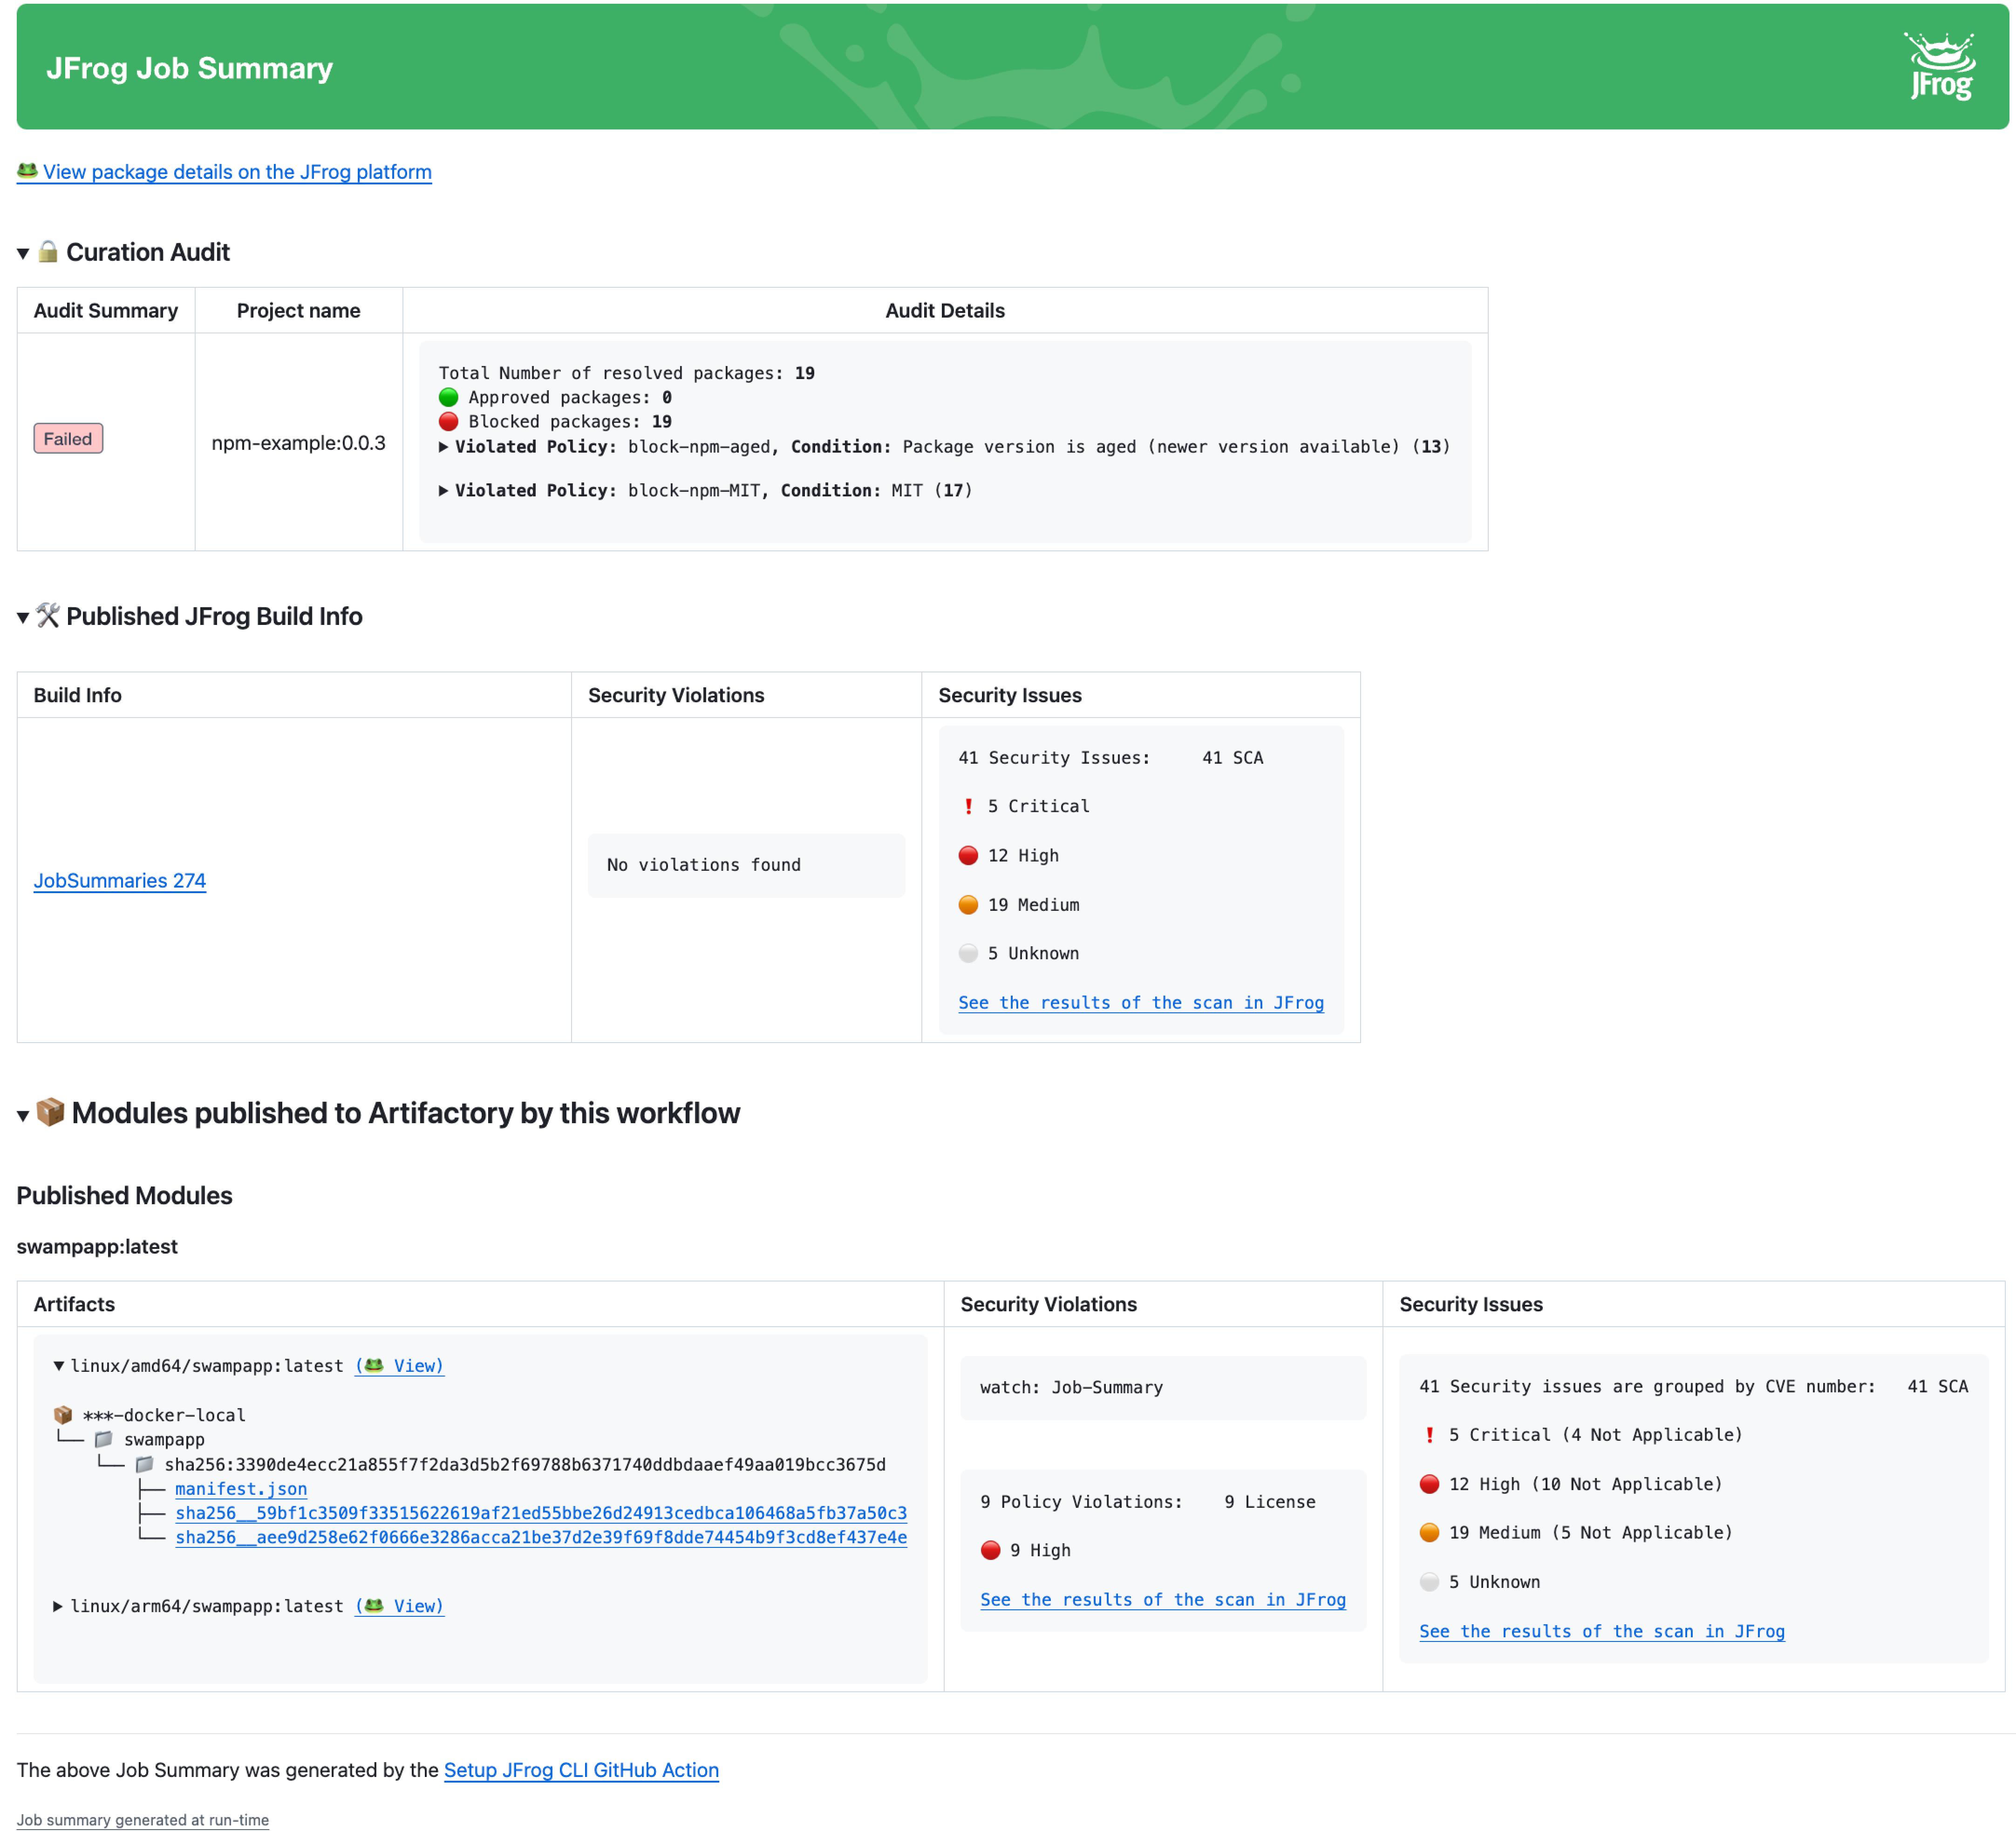
Task: Expand the block-npm-MIT Violated Policy entry
Action: pos(443,490)
